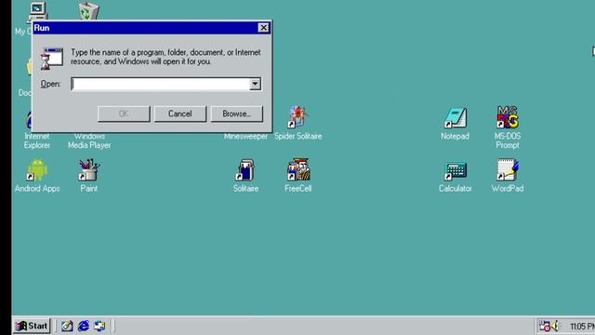Launch the Calculator shortcut
Viewport: 595px width, 335px height.
click(x=455, y=170)
